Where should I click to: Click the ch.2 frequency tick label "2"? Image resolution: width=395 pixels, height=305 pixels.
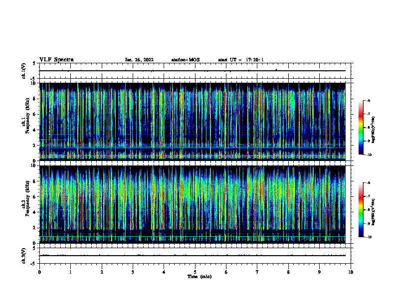pyautogui.click(x=35, y=228)
